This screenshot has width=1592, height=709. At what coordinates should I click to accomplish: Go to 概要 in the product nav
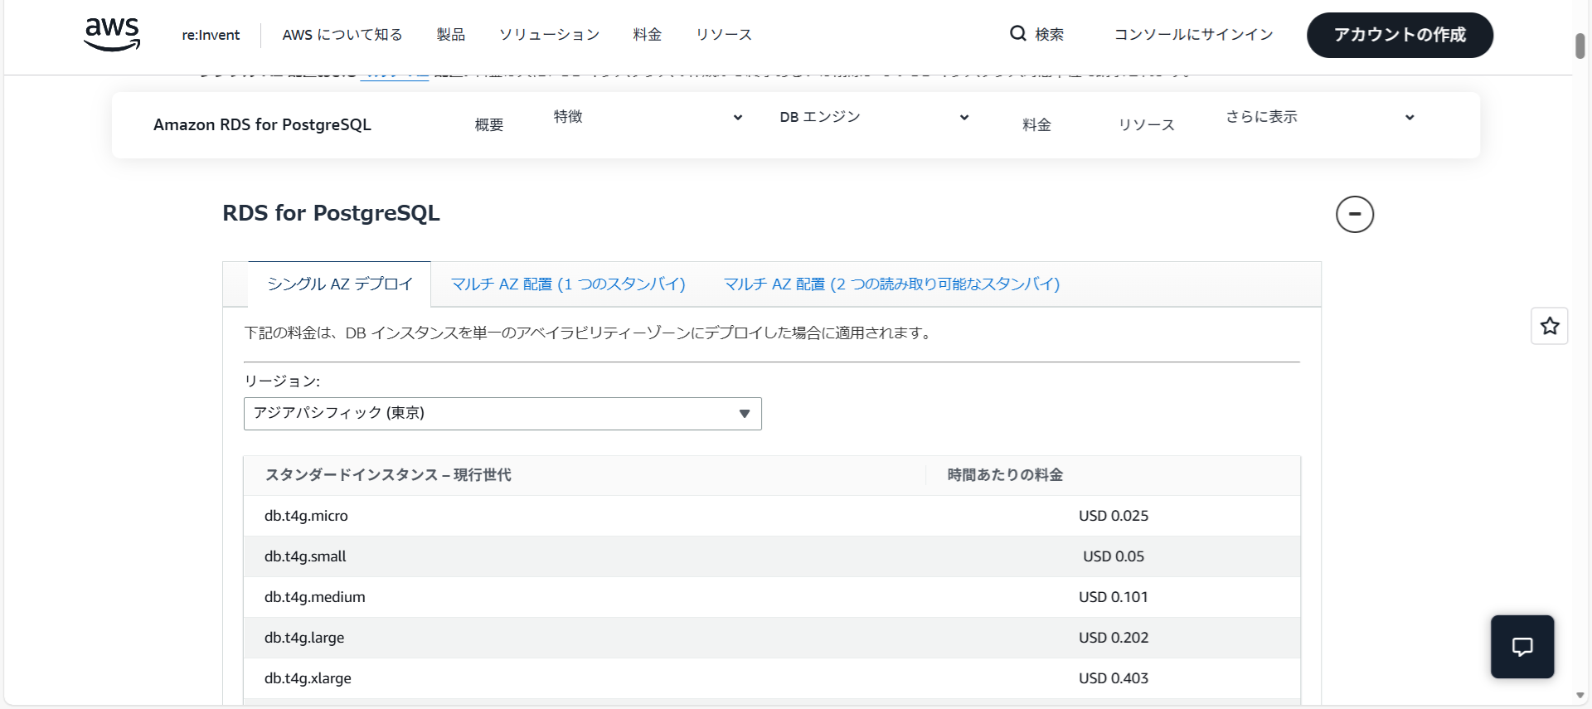coord(489,125)
